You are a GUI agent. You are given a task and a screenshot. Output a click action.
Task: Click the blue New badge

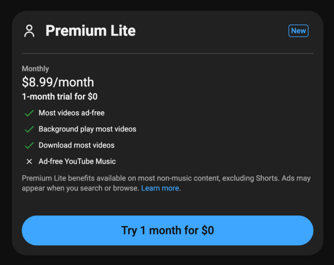[x=298, y=31]
